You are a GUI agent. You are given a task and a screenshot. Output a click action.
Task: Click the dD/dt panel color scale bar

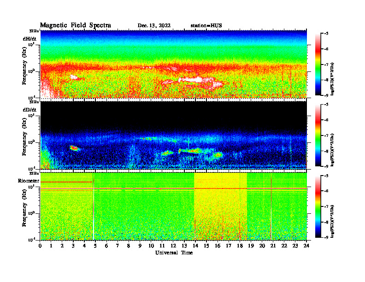coord(318,135)
